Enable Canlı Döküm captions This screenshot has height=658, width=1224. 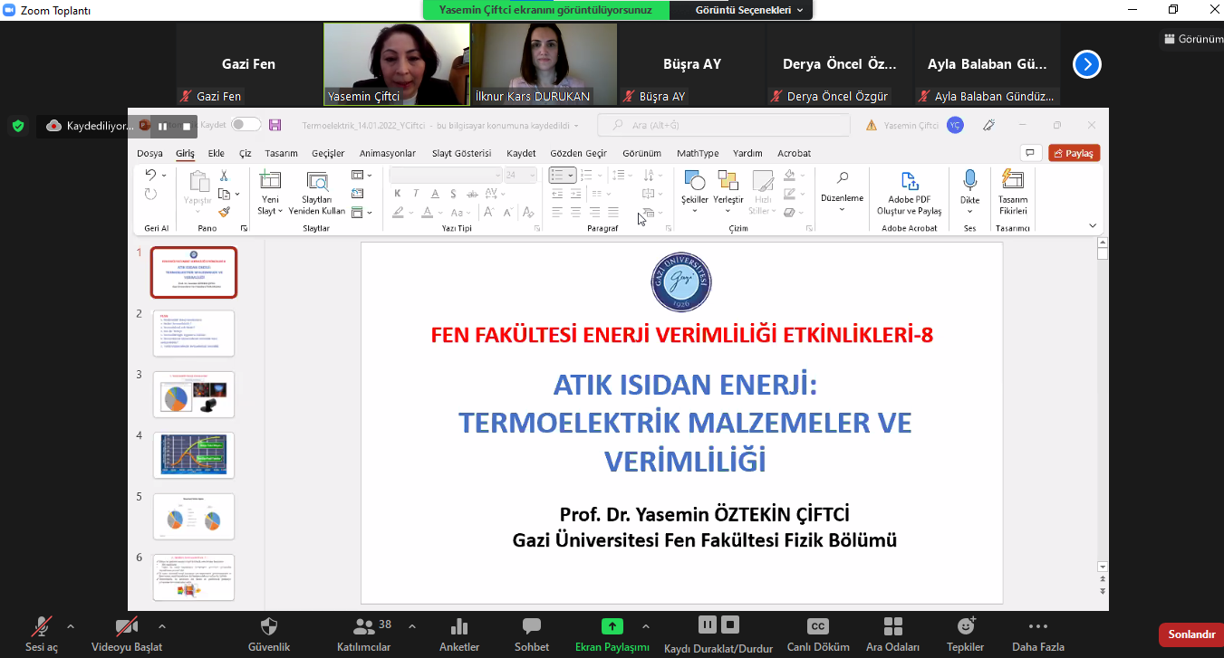click(818, 626)
